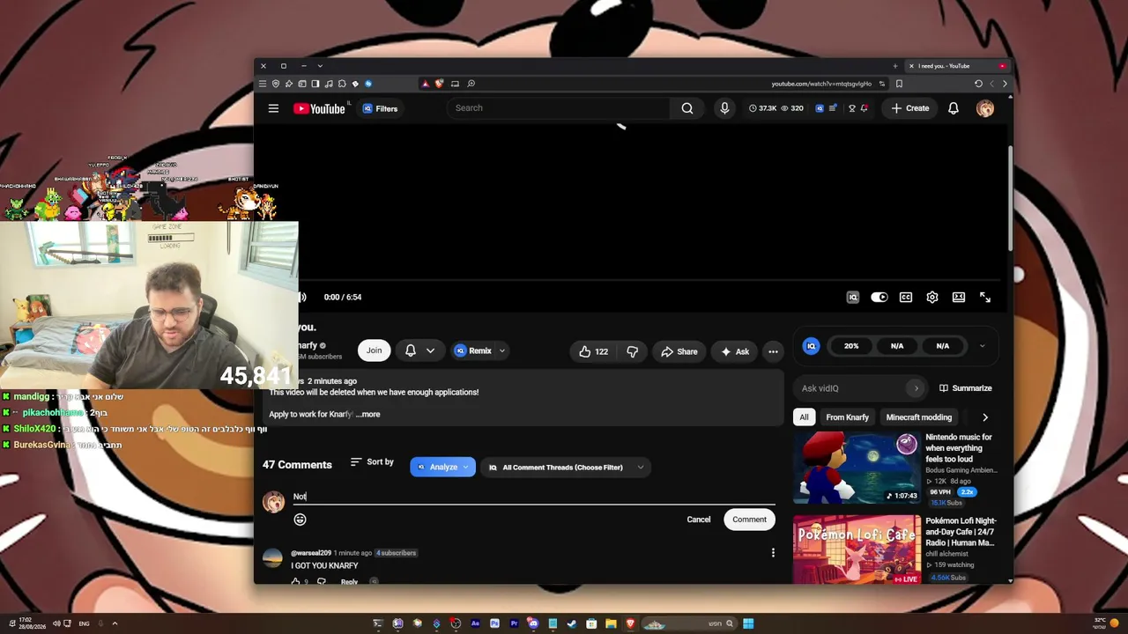The height and width of the screenshot is (634, 1128).
Task: Open the vidIQ 37.3K stats clock icon
Action: 753,108
